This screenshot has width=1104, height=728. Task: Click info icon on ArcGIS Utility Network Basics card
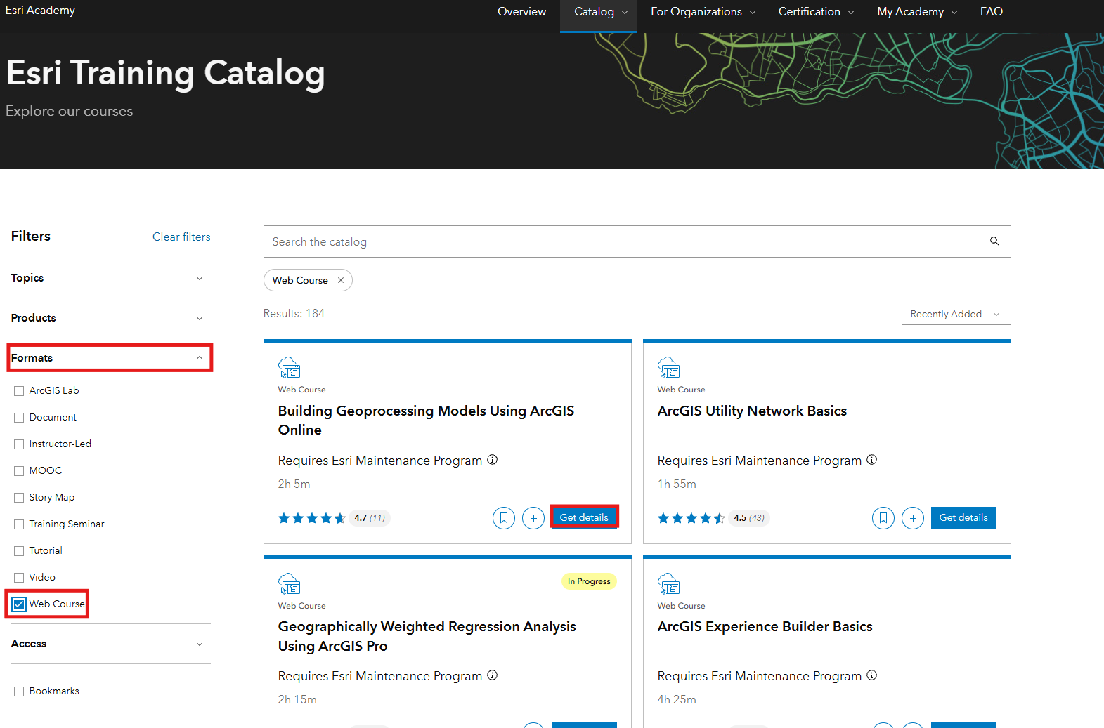(872, 460)
